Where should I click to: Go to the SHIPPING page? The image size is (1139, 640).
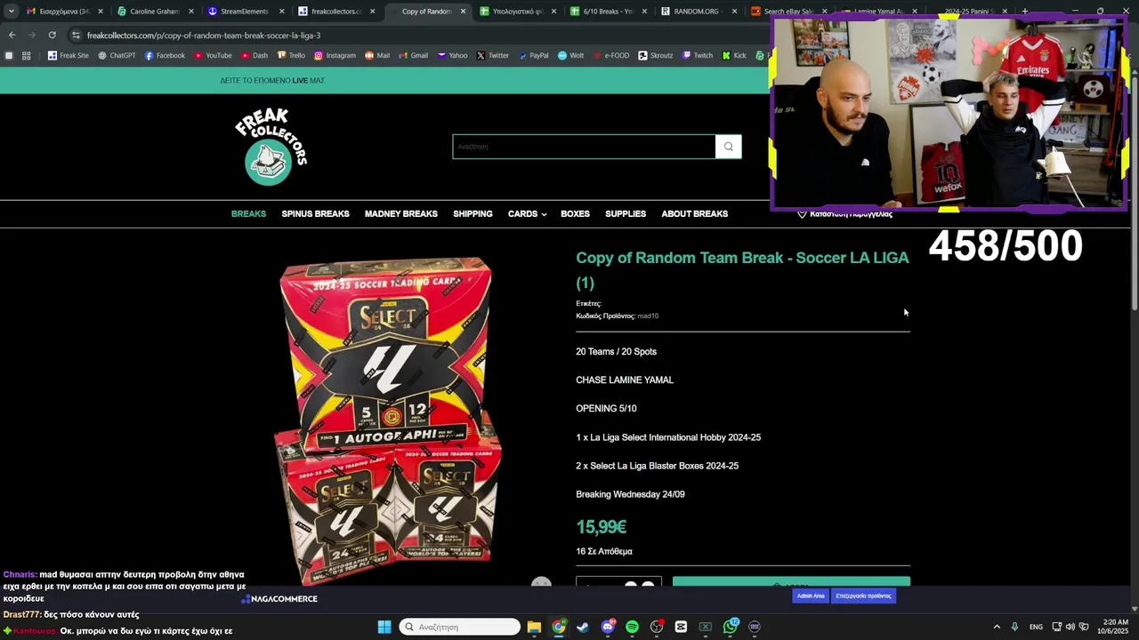(473, 214)
